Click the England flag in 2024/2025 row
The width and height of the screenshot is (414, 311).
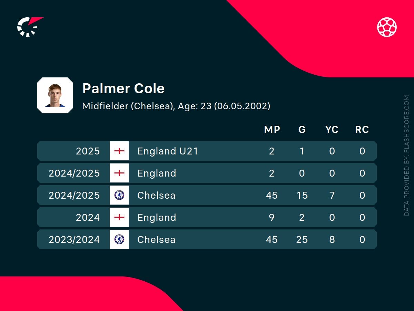(119, 173)
